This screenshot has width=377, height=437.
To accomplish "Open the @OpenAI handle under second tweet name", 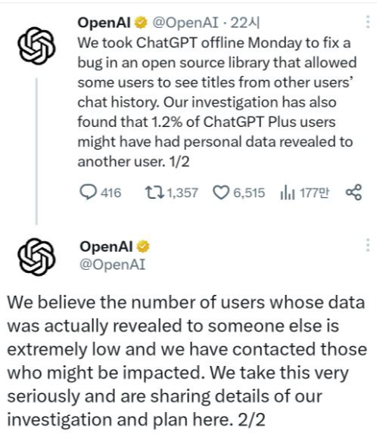I will coord(113,264).
